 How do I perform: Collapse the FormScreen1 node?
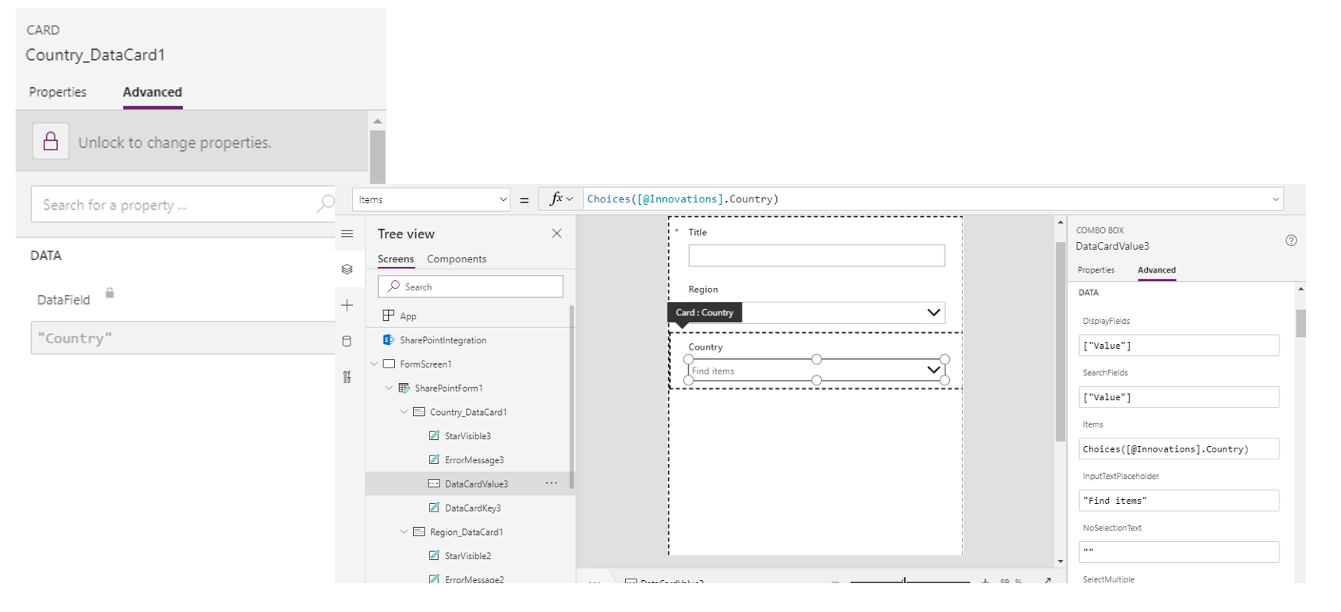tap(375, 364)
